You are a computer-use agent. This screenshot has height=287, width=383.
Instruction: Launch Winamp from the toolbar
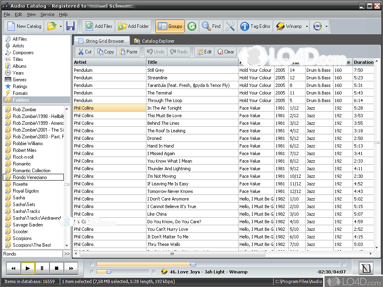[290, 26]
